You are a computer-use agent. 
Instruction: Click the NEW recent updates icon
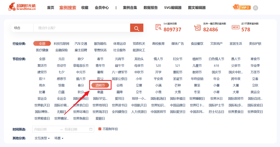pyautogui.click(x=235, y=27)
